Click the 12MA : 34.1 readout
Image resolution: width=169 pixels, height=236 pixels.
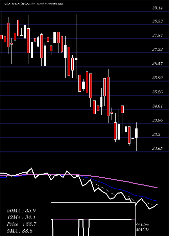pyautogui.click(x=21, y=217)
